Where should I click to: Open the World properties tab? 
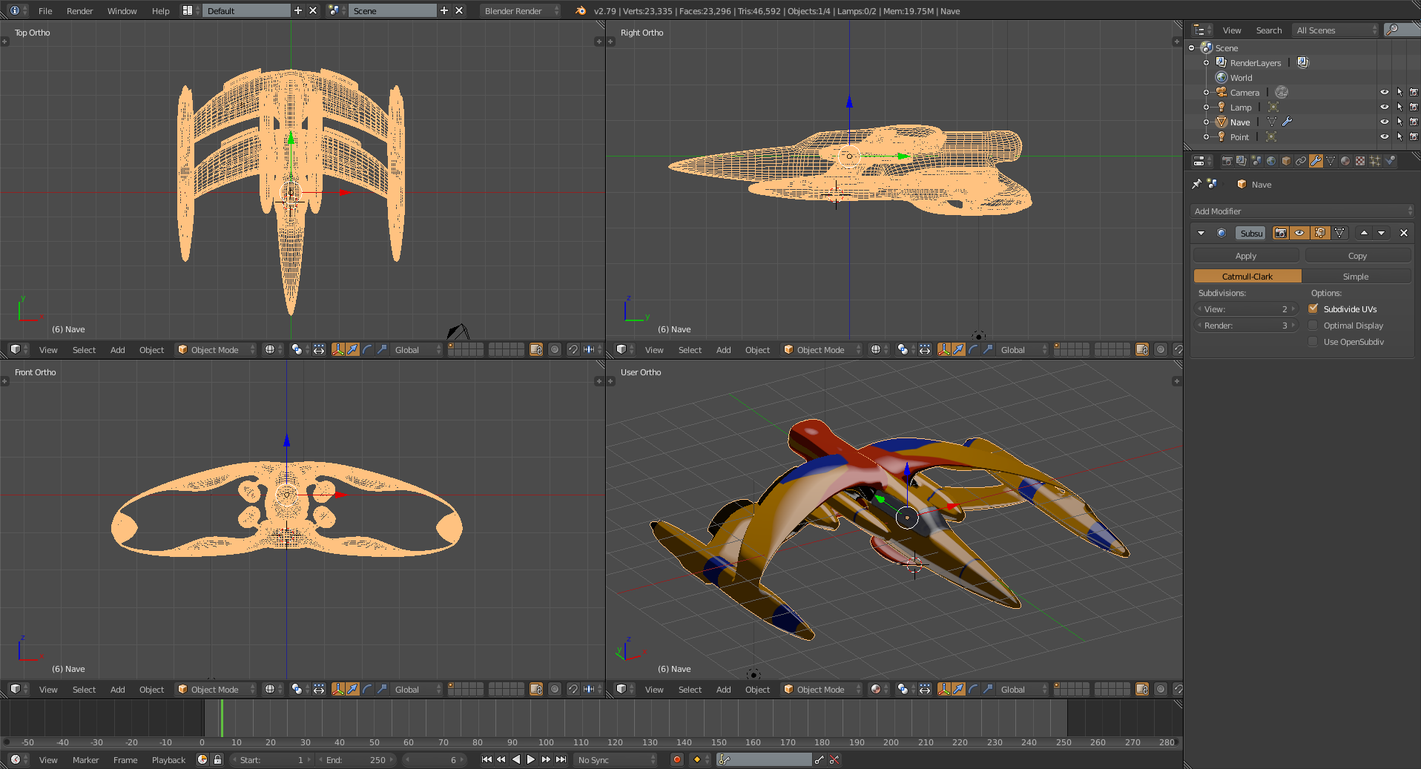coord(1271,161)
